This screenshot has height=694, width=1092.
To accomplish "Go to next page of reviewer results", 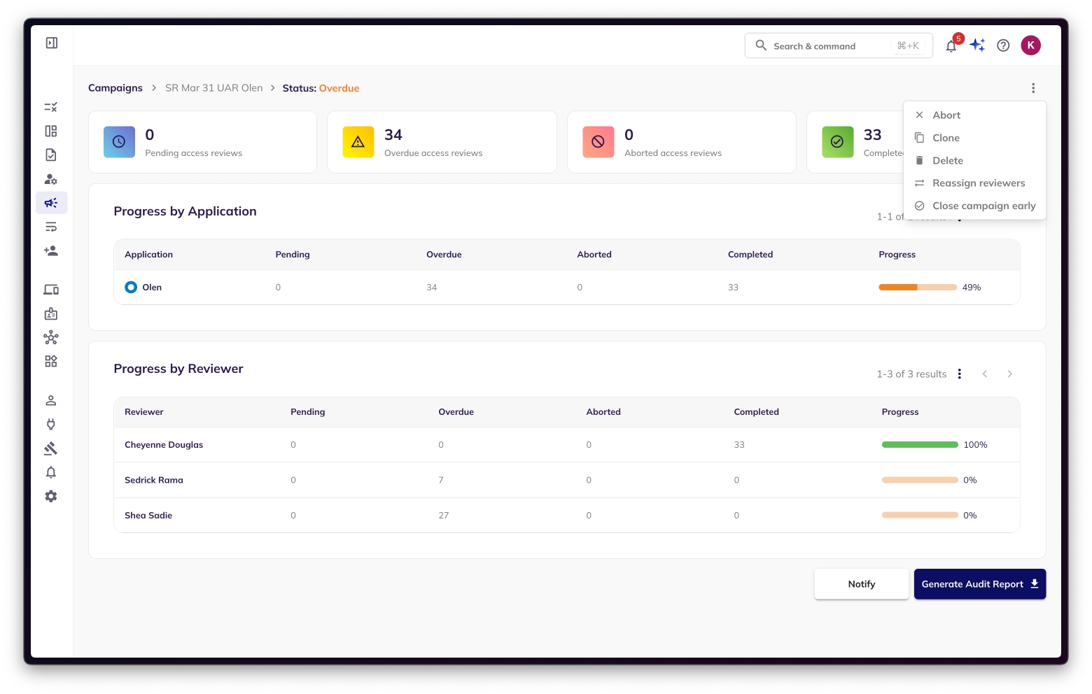I will tap(1009, 374).
